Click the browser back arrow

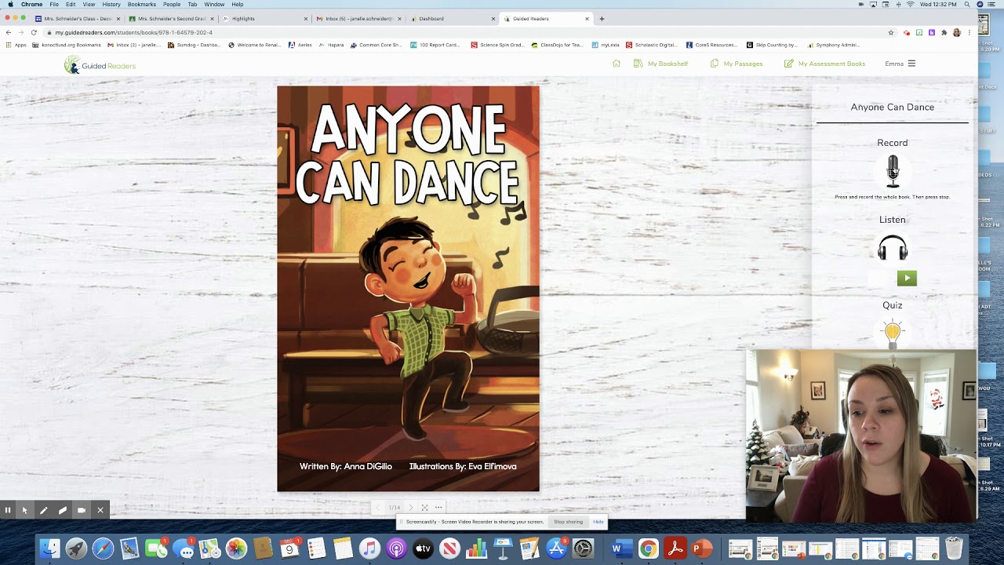8,32
